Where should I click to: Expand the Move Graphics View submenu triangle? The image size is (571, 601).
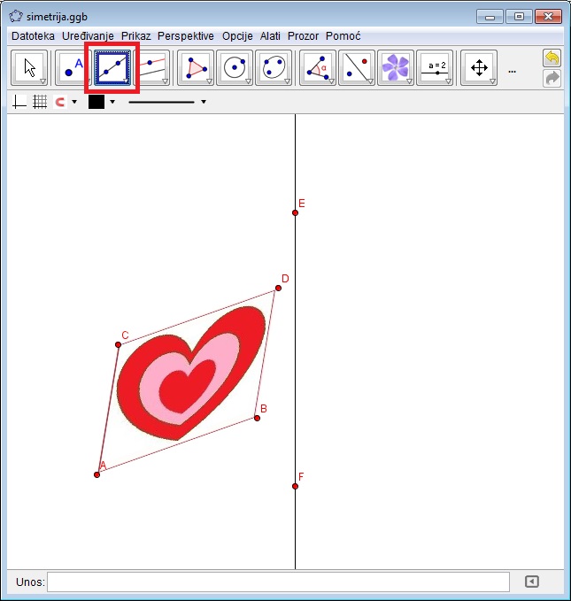click(492, 81)
